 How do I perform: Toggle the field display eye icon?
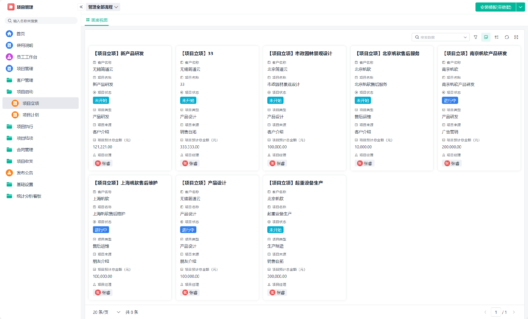point(486,37)
